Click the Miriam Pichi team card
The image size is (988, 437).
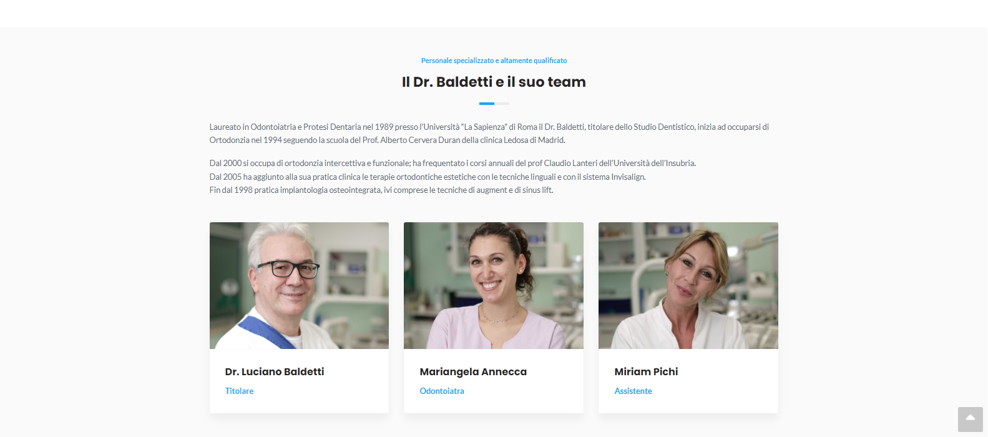[x=688, y=318]
